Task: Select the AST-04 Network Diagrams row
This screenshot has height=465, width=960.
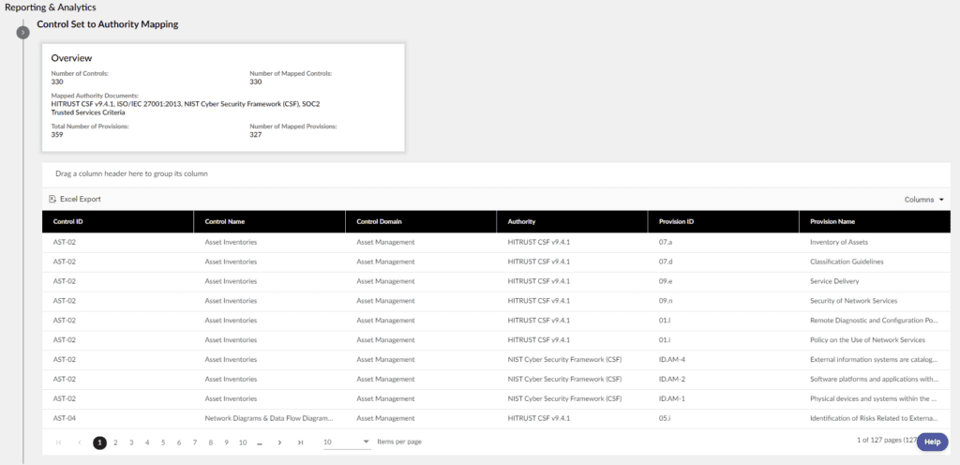Action: pos(269,418)
